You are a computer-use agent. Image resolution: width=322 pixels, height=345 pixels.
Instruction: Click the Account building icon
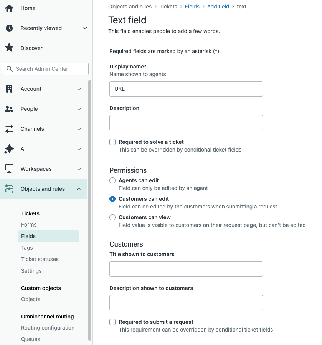click(x=9, y=89)
